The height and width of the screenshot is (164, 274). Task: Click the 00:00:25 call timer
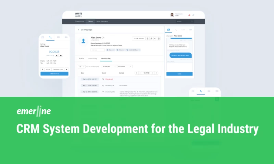tap(54, 52)
